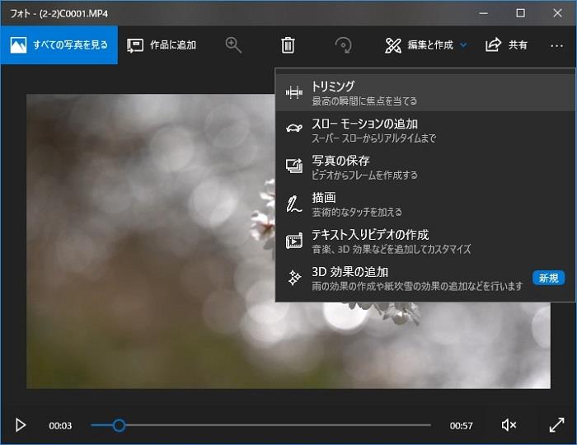Click the video with text icon
577x445 pixels.
(294, 241)
